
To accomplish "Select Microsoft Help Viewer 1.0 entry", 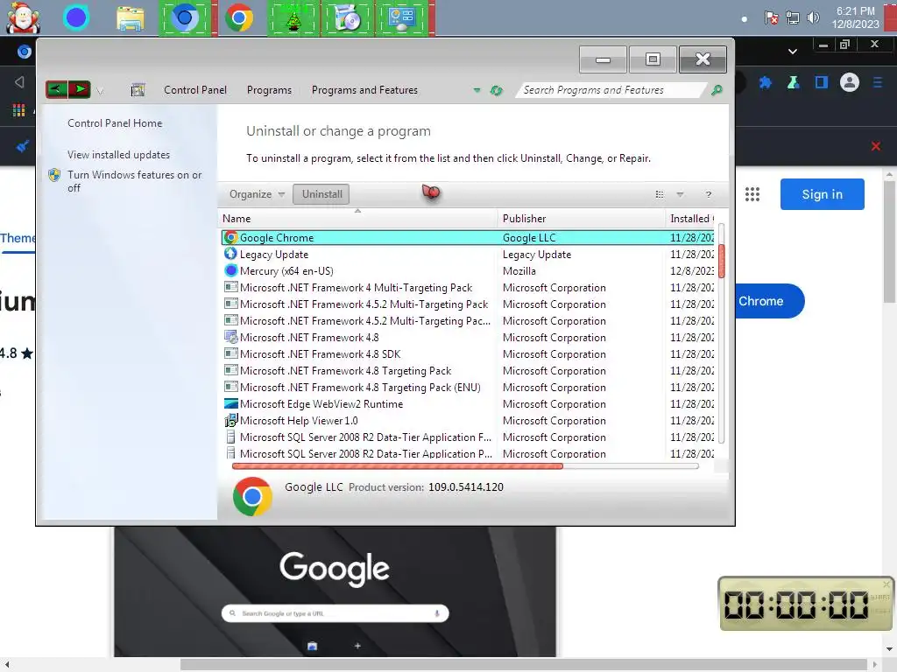I will point(468,420).
